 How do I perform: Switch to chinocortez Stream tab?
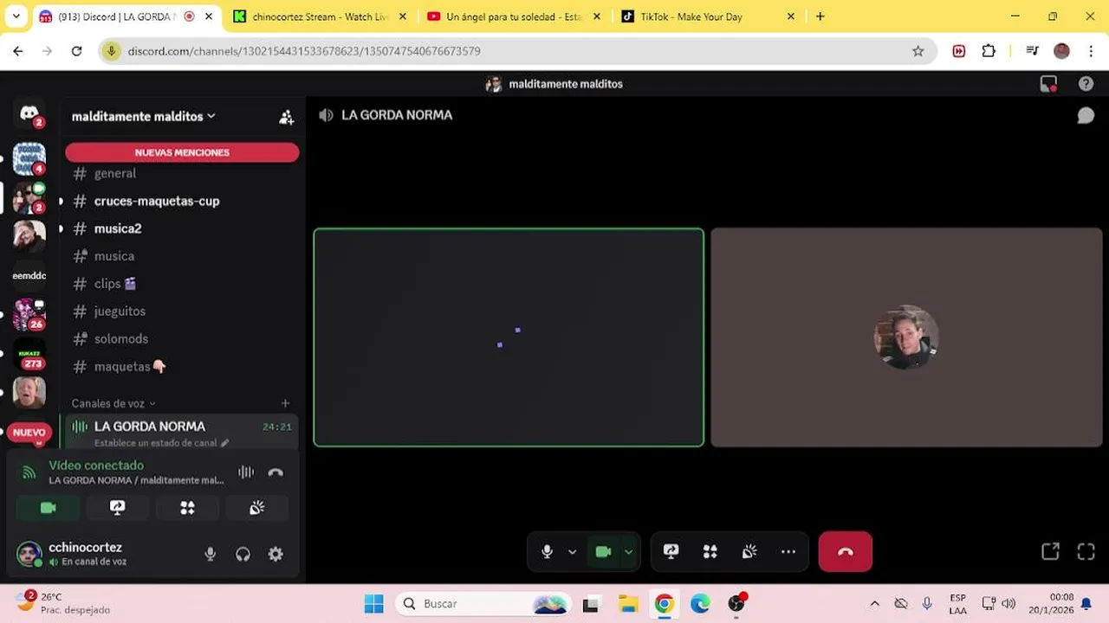(320, 16)
